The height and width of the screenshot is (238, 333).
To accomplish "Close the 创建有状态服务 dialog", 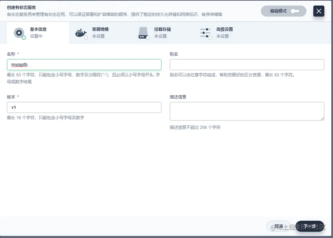I will pyautogui.click(x=319, y=11).
